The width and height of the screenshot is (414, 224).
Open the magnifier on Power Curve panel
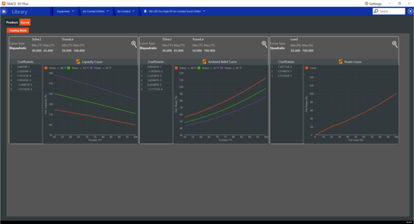click(394, 44)
